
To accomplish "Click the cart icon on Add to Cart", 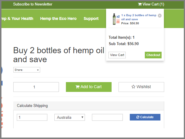I will coord(77,87).
